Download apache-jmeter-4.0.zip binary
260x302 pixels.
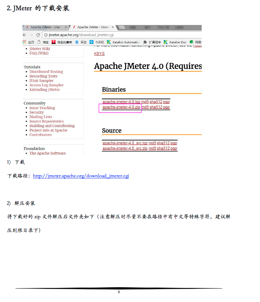tap(121, 107)
